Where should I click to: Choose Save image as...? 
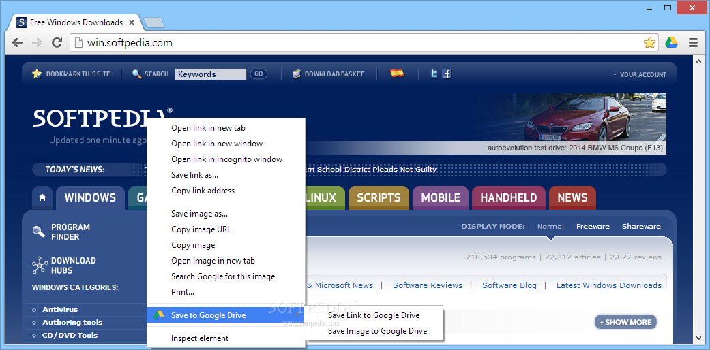226,213
